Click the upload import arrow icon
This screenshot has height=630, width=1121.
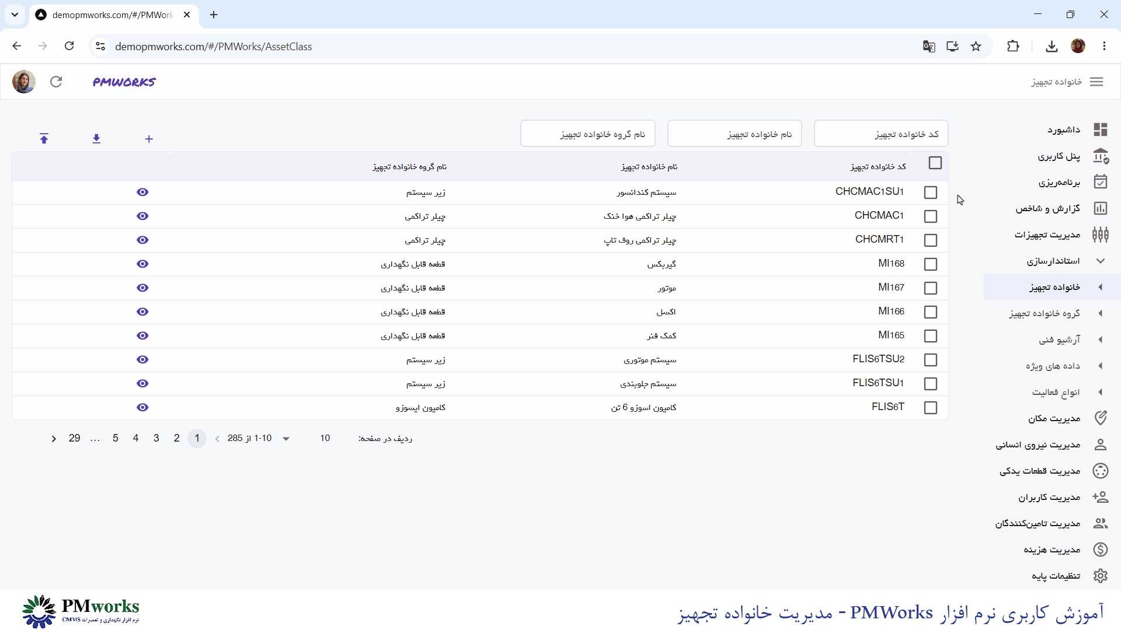[x=44, y=139]
